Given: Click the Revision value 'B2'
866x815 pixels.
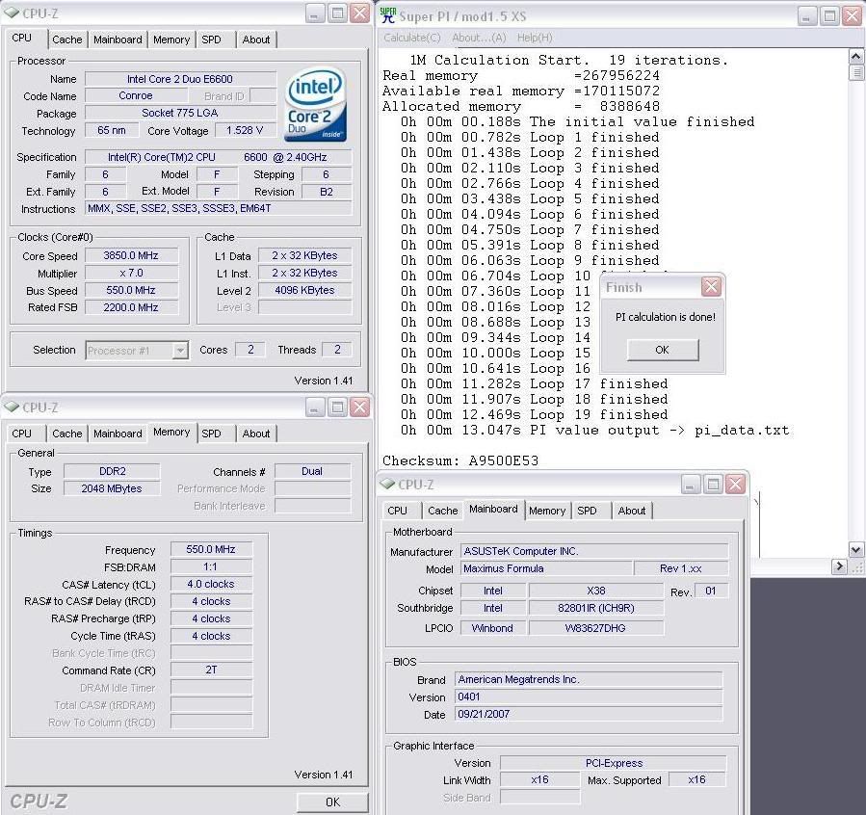Looking at the screenshot, I should 326,192.
